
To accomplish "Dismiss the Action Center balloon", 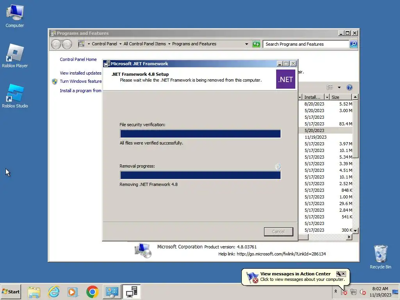I will 344,274.
